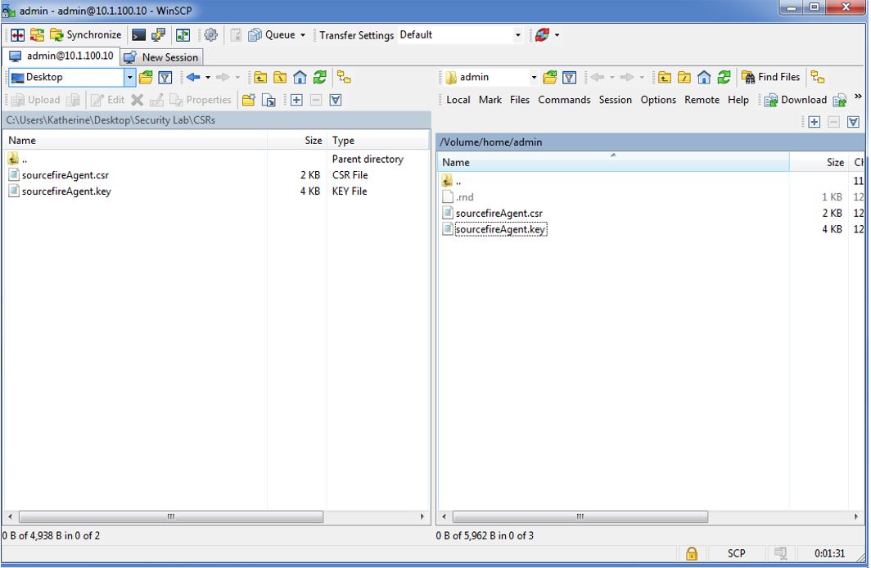This screenshot has width=871, height=568.
Task: Toggle local directory tree icon
Action: tap(344, 77)
